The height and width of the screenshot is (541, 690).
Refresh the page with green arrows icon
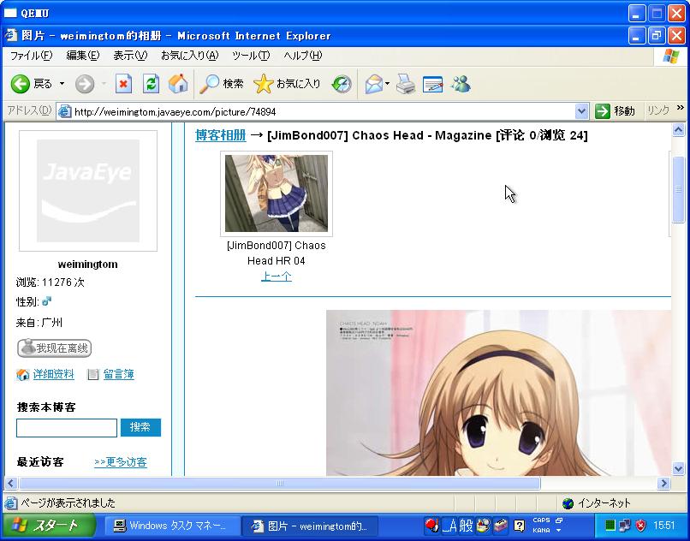(151, 84)
